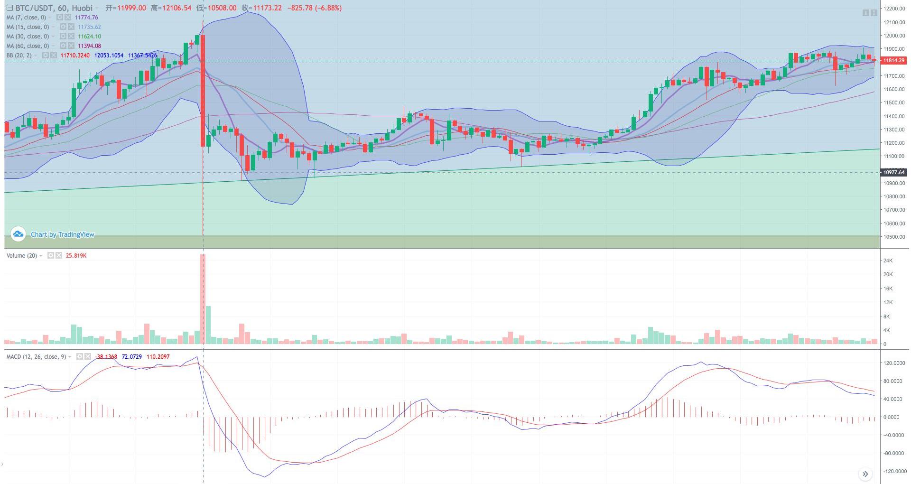Open settings for MA 15 indicator
Screen dimensions: 911x484
tap(63, 27)
